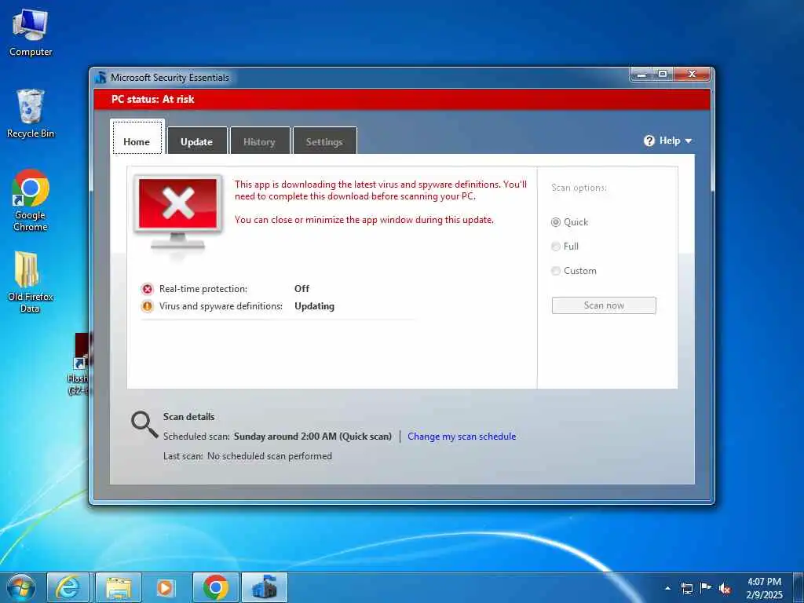This screenshot has width=804, height=603.
Task: Select the Custom scan radio option
Action: point(556,271)
